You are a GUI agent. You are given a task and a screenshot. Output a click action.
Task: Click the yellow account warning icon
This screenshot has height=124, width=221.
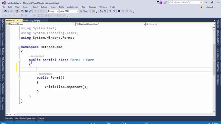click(x=202, y=7)
